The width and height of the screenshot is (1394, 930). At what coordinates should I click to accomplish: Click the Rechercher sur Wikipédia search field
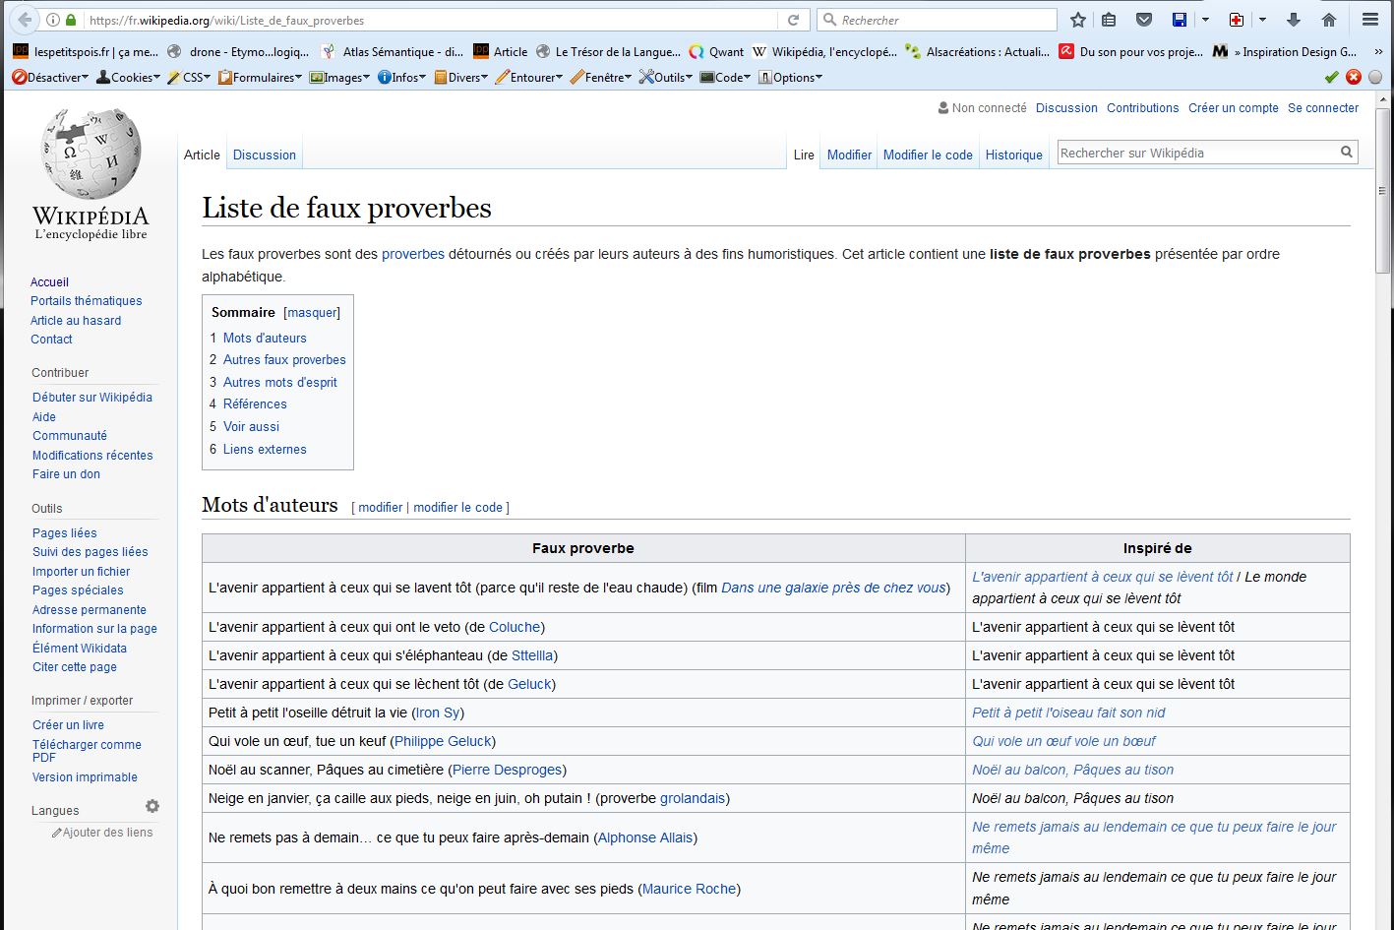1195,153
